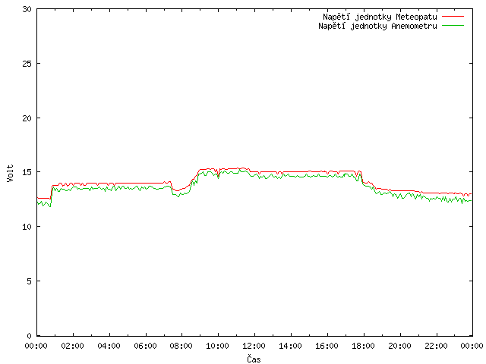This screenshot has width=486, height=364.
Task: Click the 12:00 time label
Action: pyautogui.click(x=254, y=346)
